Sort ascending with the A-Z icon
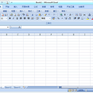The height and width of the screenshot is (93, 93). click(77, 15)
